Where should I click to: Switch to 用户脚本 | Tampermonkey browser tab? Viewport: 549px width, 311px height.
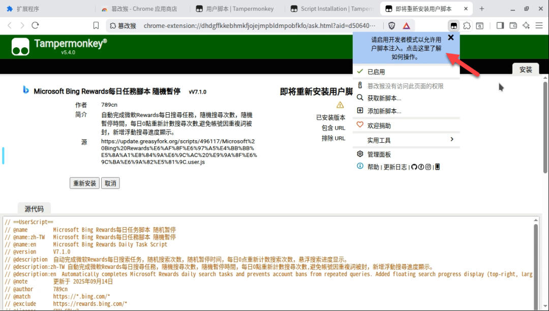tap(240, 9)
